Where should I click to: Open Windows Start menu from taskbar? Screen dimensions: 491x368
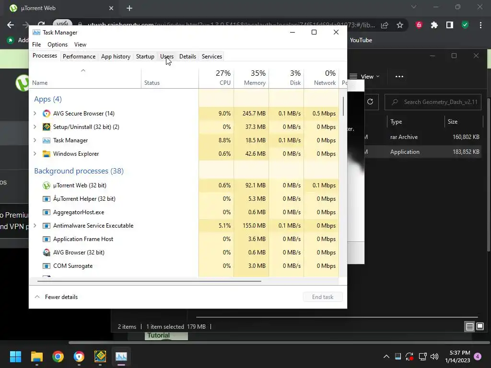tap(15, 356)
